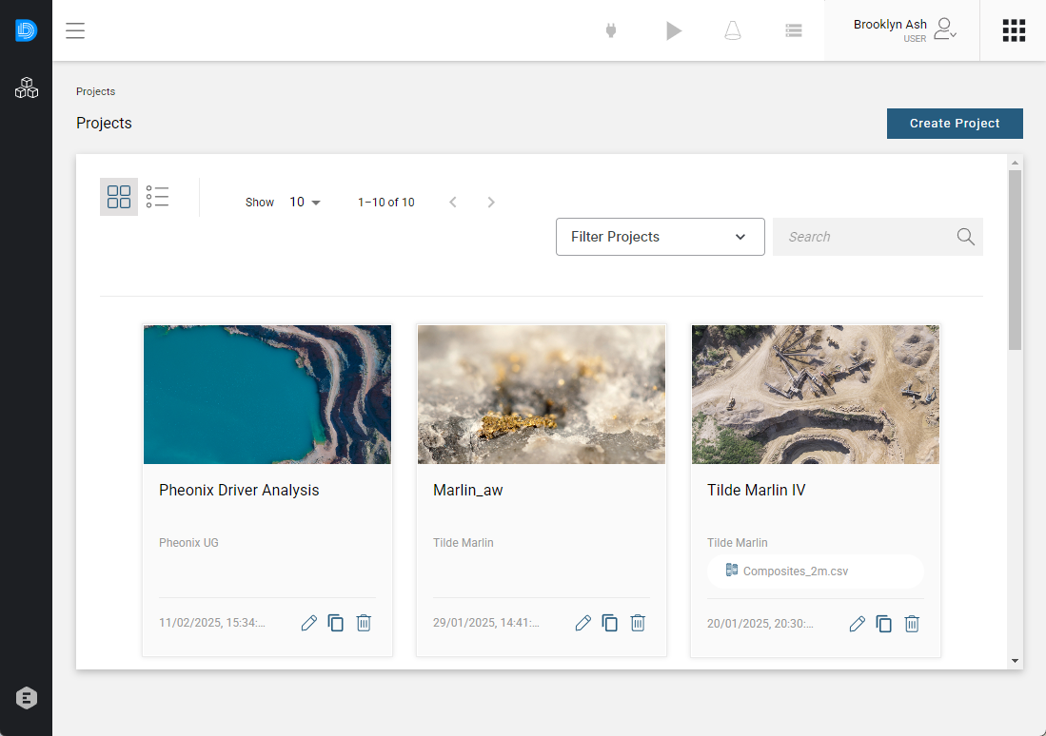Viewport: 1046px width, 736px height.
Task: Click the Composites_2m.csv dataset chip
Action: [x=816, y=571]
